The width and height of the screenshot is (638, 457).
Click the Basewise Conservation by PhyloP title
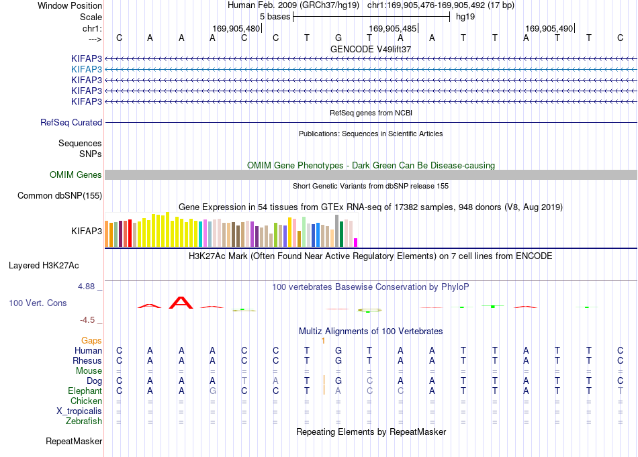tap(371, 287)
